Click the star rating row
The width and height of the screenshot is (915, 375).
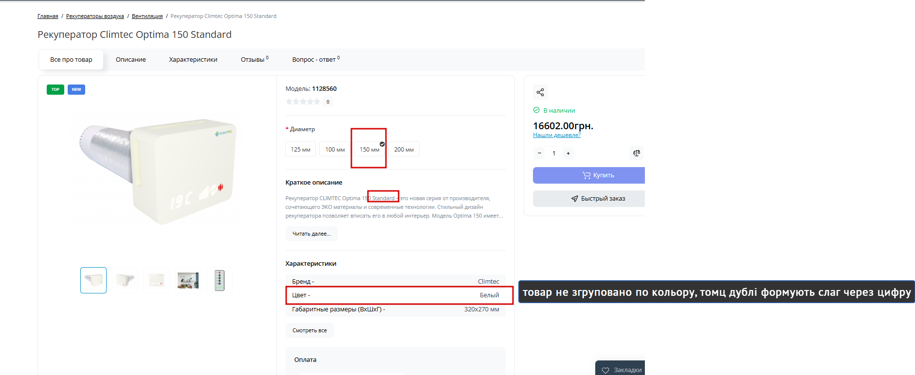[303, 102]
